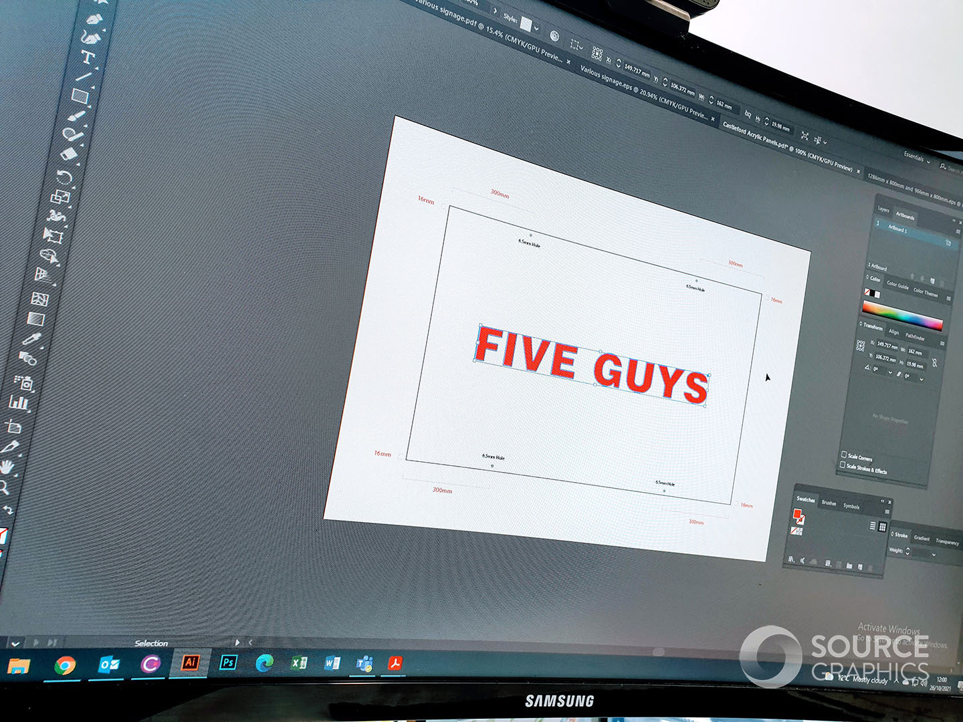
Task: Open the Essentials workspace dropdown
Action: pyautogui.click(x=916, y=158)
